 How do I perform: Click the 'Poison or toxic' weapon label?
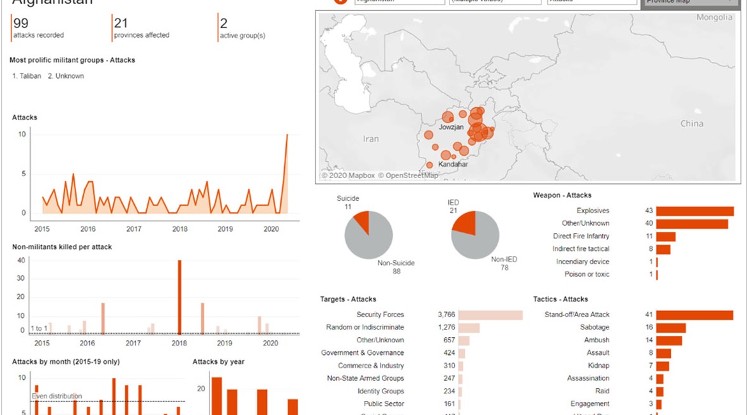pyautogui.click(x=587, y=275)
